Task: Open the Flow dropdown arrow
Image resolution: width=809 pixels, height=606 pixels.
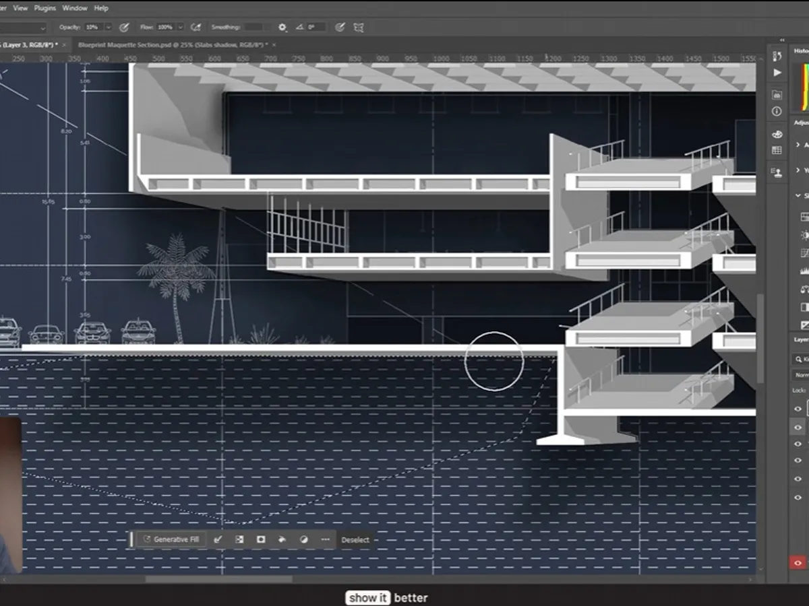Action: 180,28
